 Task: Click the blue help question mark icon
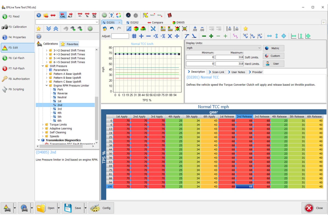point(39,36)
